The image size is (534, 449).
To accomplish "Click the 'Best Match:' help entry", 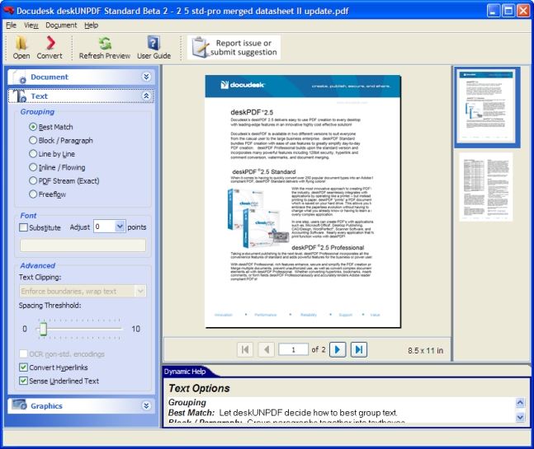I will point(191,413).
